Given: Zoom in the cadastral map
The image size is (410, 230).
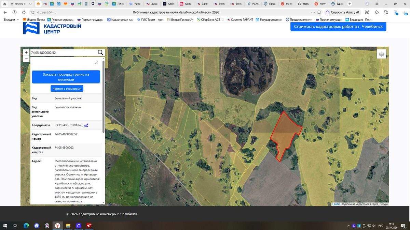Looking at the screenshot, I should (x=26, y=52).
